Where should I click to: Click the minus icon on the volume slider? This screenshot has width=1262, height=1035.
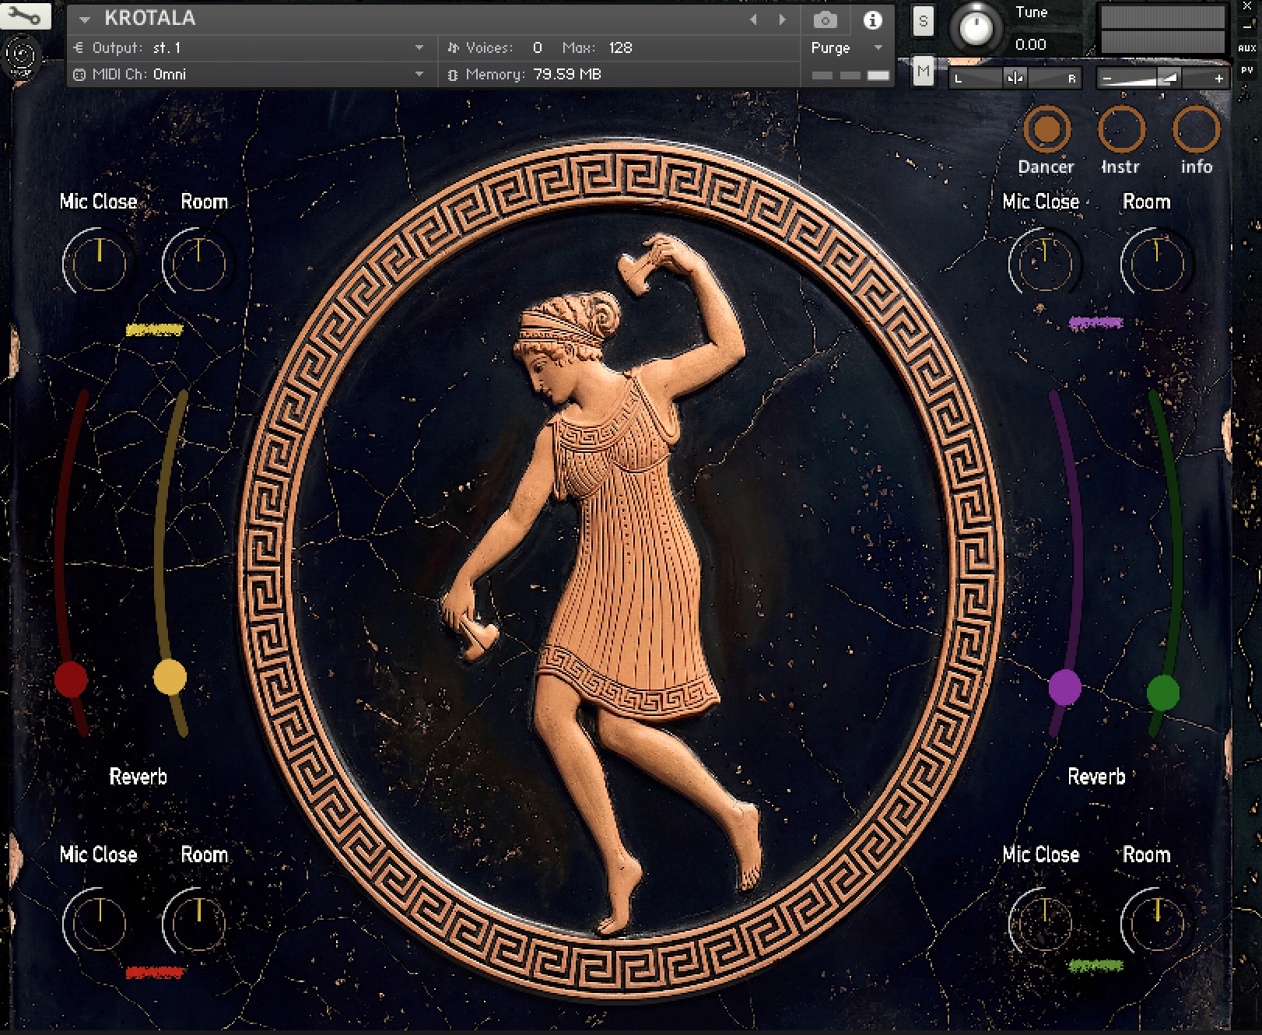[1106, 79]
